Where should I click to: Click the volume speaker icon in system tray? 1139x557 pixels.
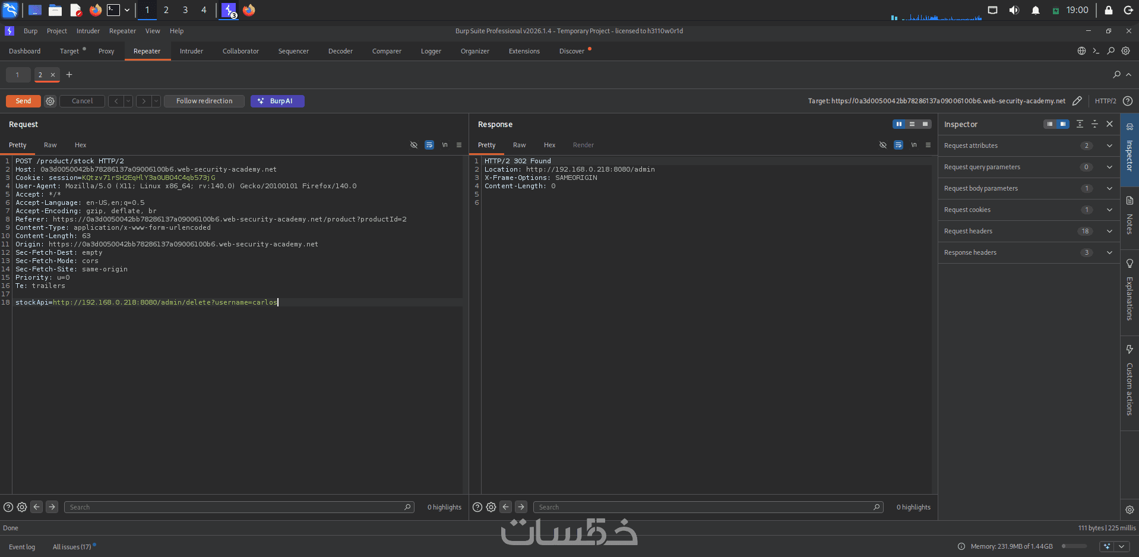pyautogui.click(x=1014, y=10)
